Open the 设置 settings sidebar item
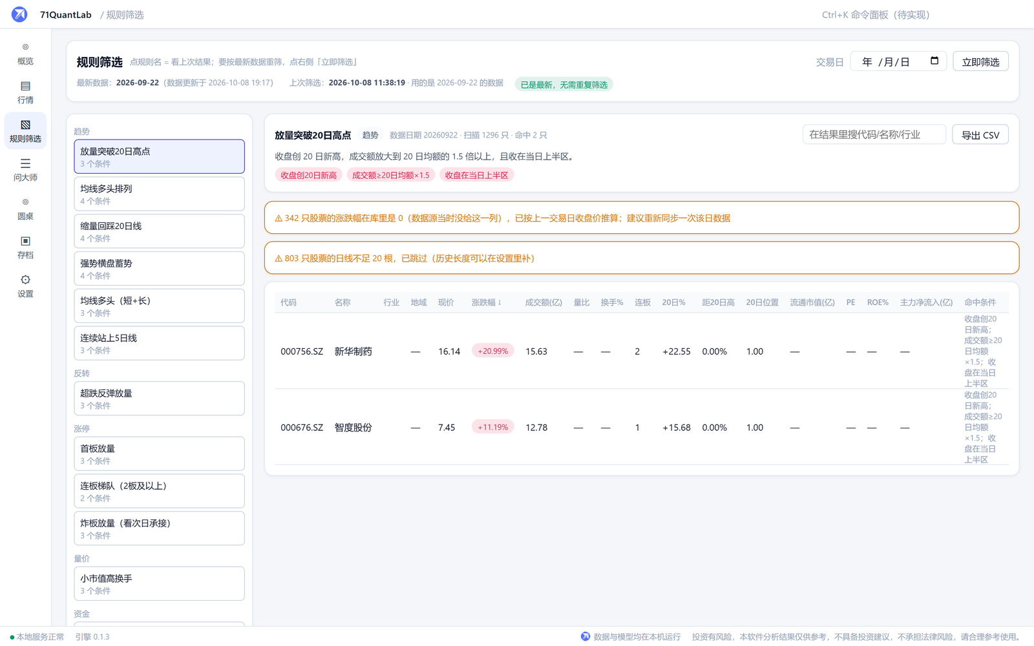1034x646 pixels. tap(25, 286)
